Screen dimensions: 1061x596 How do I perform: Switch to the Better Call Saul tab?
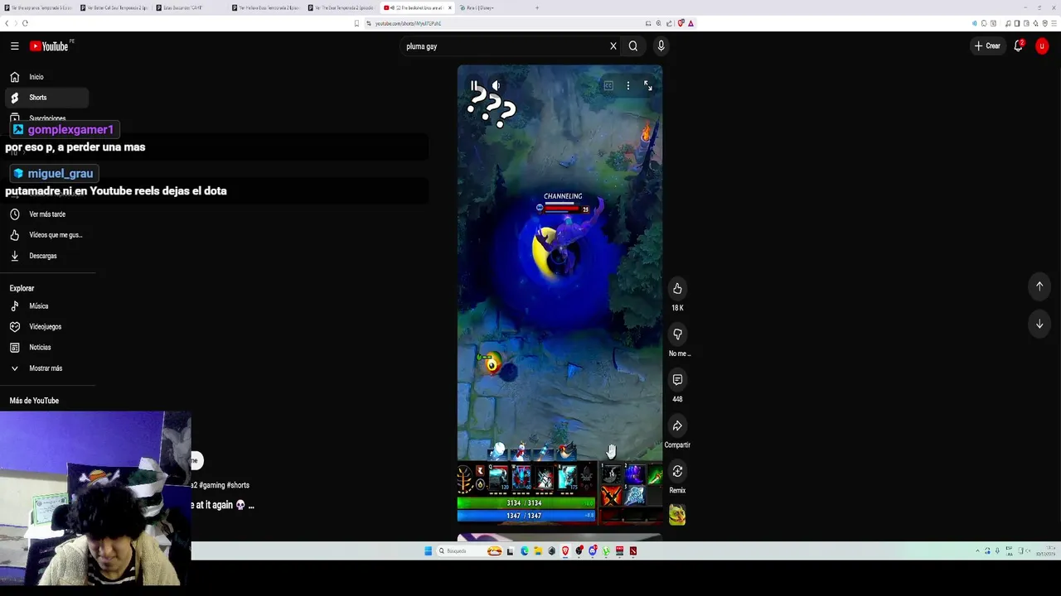pos(114,7)
